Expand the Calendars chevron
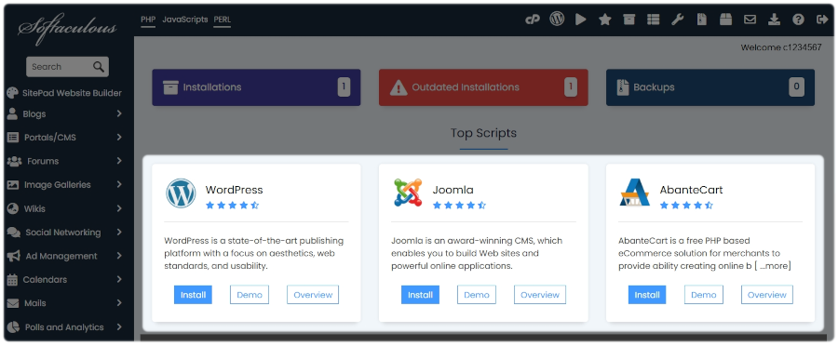Screen dimensions: 838x346 click(119, 279)
